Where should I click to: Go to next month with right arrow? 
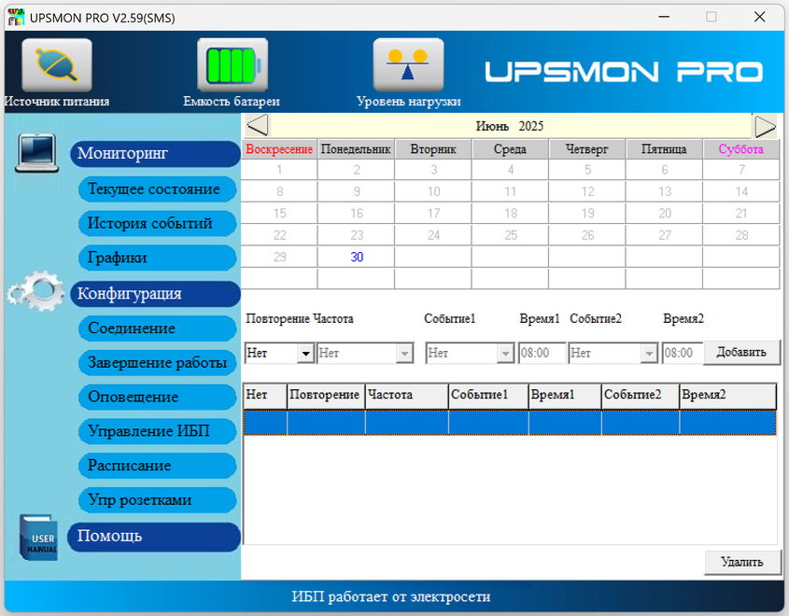pyautogui.click(x=765, y=126)
